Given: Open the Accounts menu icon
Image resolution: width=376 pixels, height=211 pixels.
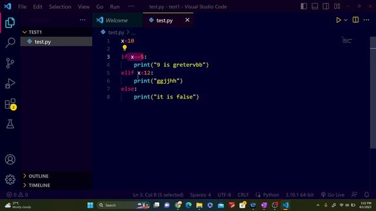Looking at the screenshot, I should (x=10, y=159).
